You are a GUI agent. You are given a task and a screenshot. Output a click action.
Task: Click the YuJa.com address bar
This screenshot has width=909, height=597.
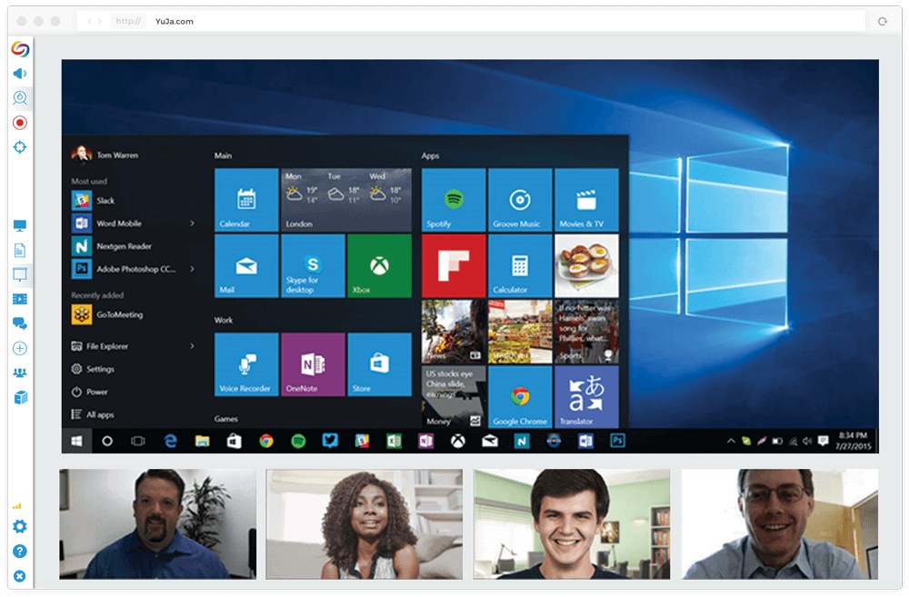click(x=473, y=22)
